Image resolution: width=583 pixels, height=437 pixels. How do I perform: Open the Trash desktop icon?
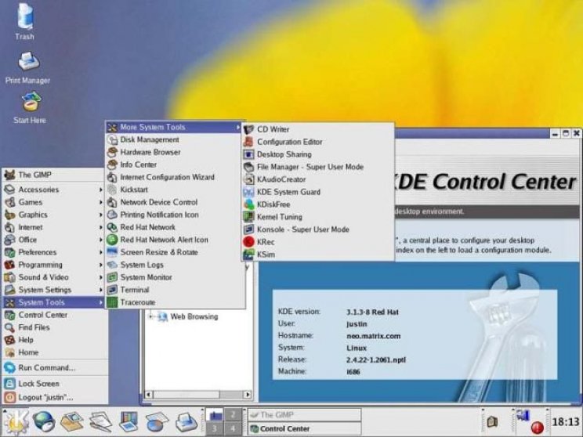coord(25,21)
